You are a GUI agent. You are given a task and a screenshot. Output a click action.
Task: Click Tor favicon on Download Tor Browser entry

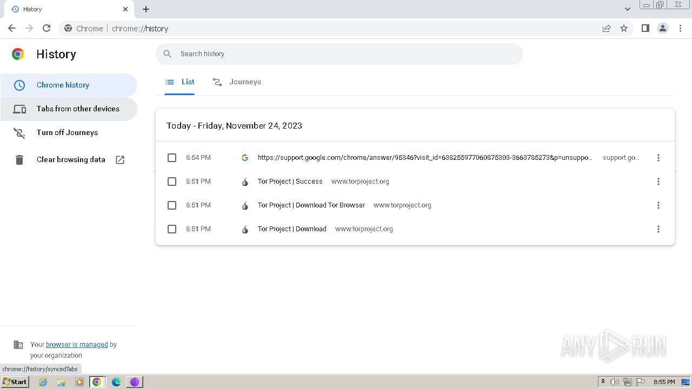tap(245, 205)
